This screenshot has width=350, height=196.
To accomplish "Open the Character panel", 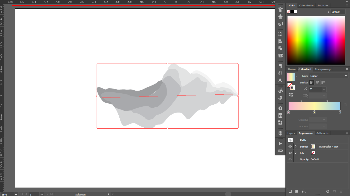I will click(280, 80).
